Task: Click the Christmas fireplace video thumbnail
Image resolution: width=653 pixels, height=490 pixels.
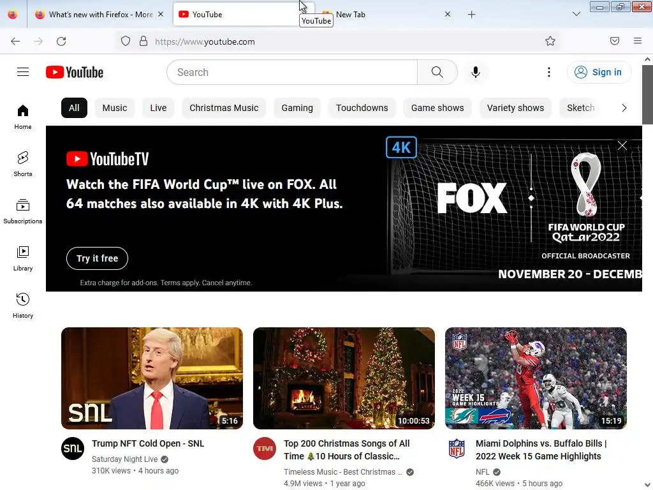Action: point(344,378)
